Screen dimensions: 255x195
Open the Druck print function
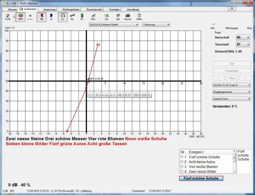coord(127,17)
